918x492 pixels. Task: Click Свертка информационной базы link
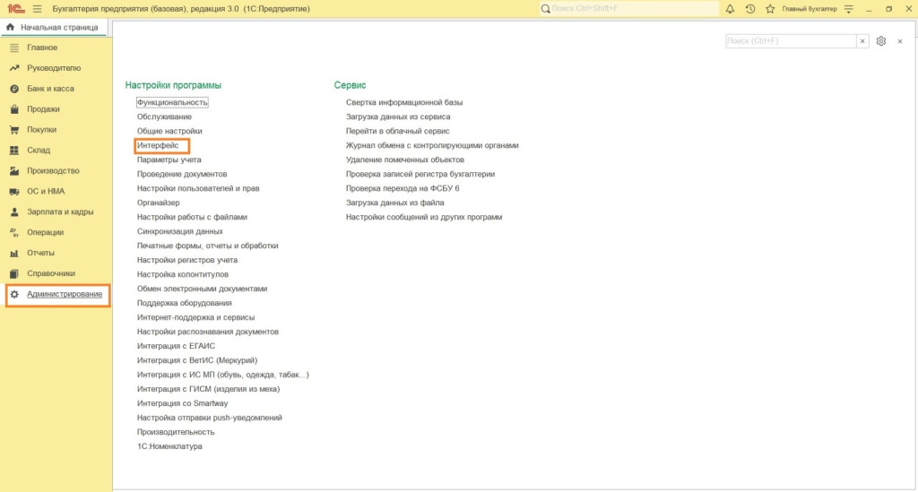click(x=404, y=102)
